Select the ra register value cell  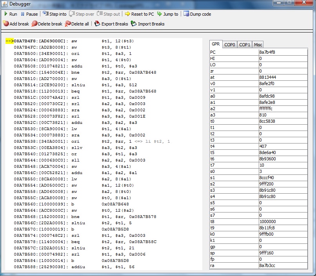click(282, 265)
